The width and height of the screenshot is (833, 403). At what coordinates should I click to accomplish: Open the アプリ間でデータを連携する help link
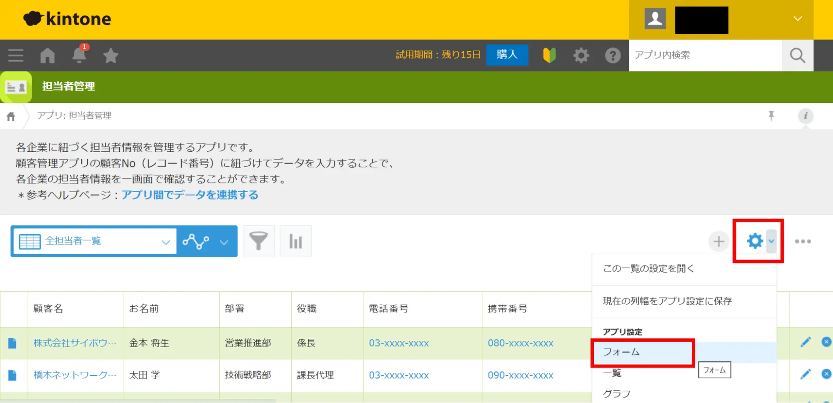(x=190, y=195)
